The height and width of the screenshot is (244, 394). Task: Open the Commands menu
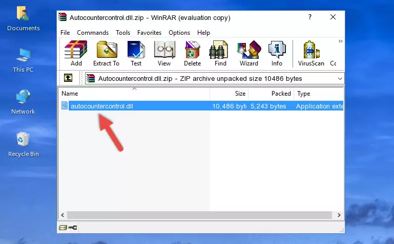pyautogui.click(x=93, y=33)
